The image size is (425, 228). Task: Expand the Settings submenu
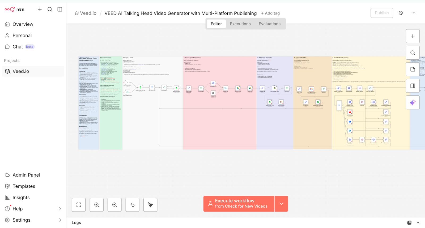pos(60,220)
